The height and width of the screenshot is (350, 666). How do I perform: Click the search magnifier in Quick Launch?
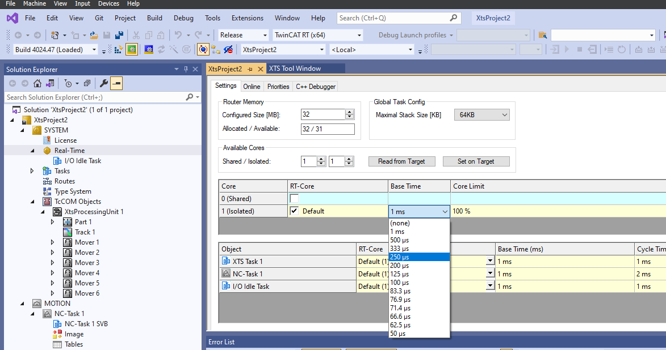(x=453, y=18)
